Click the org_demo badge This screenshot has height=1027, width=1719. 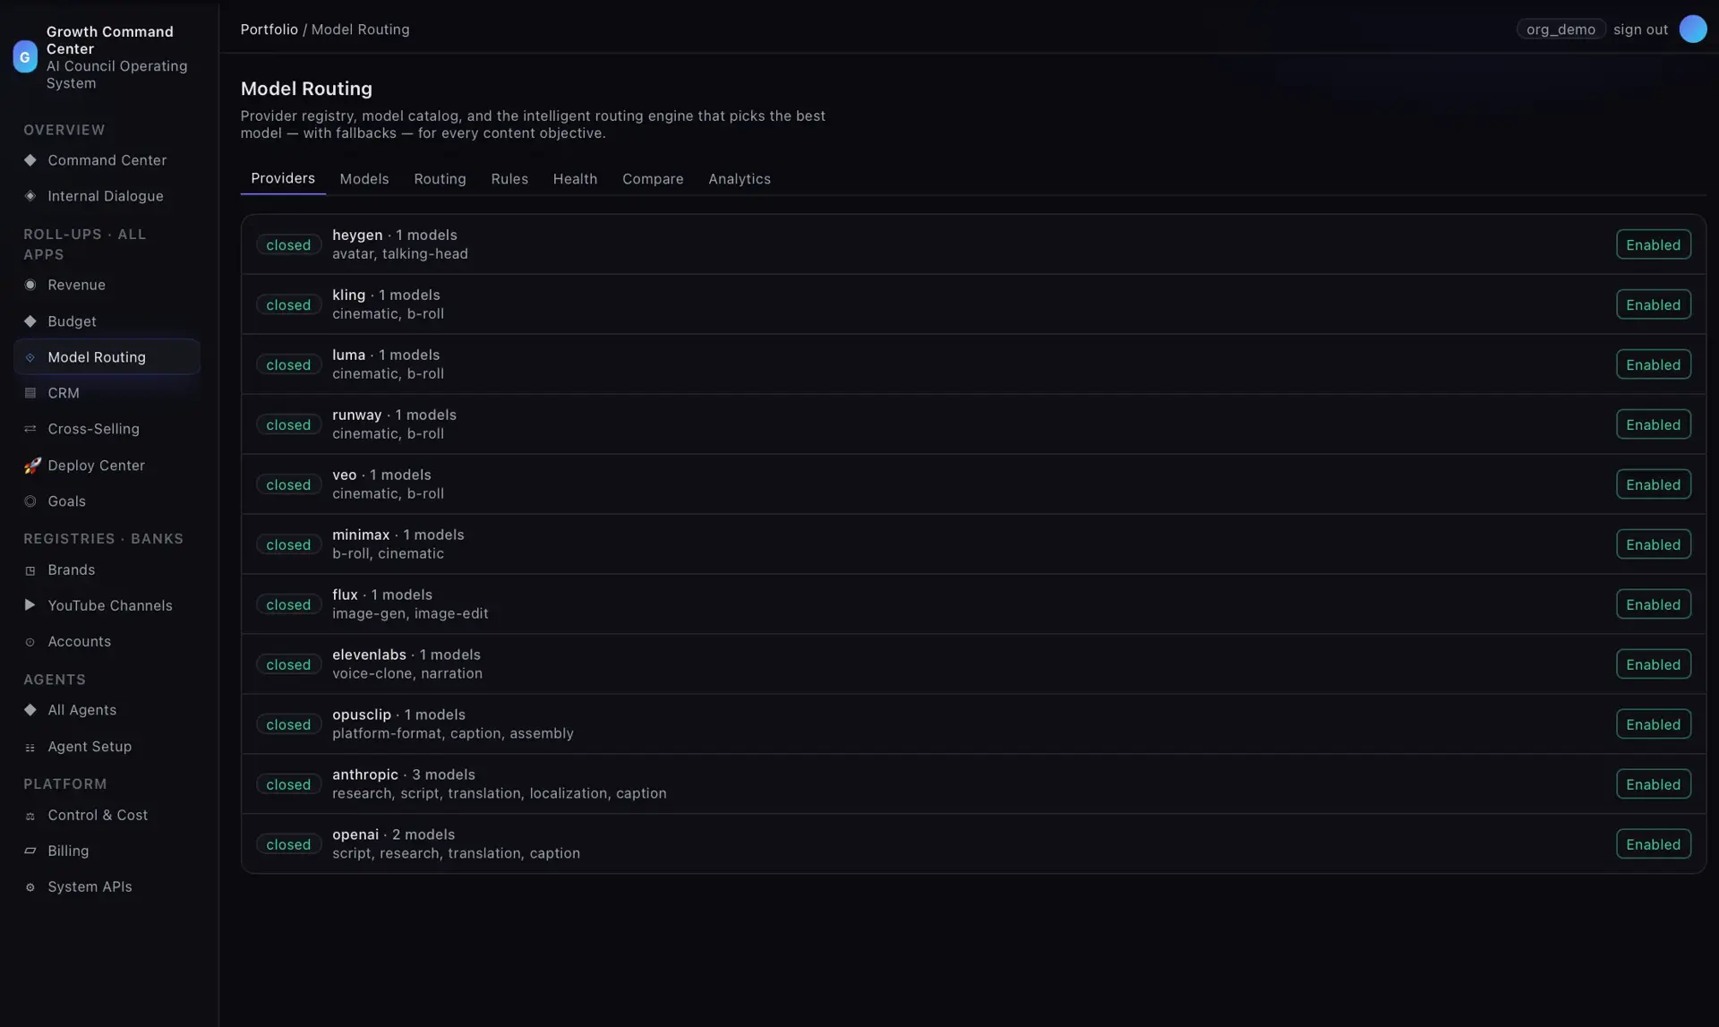(1561, 30)
